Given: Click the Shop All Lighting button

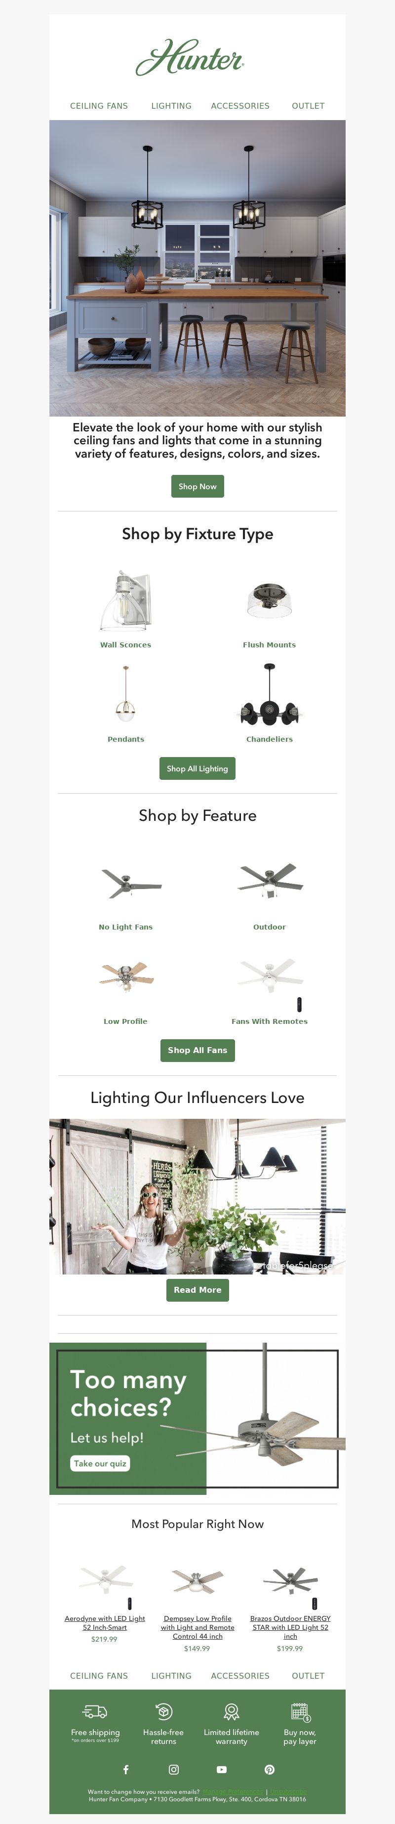Looking at the screenshot, I should [x=197, y=768].
